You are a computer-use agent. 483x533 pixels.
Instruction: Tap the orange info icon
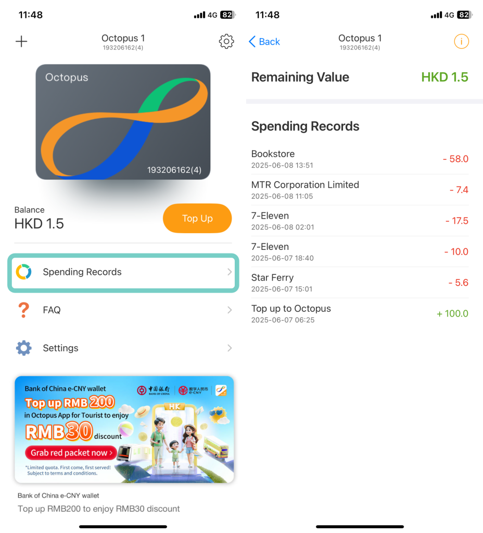click(461, 42)
